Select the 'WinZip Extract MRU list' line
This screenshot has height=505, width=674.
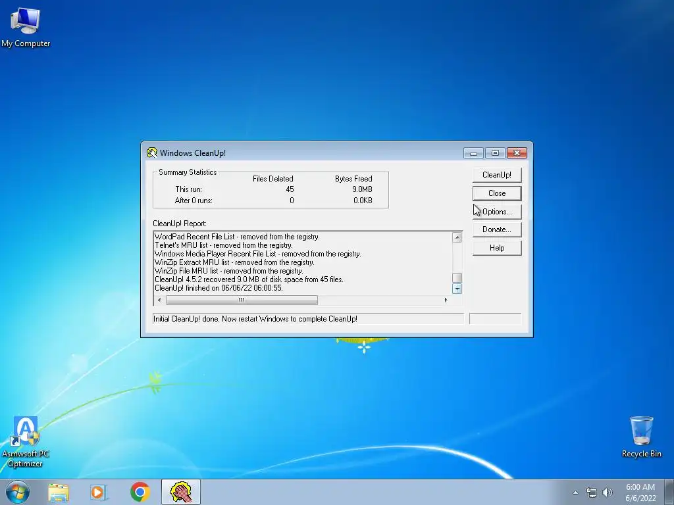coord(234,262)
